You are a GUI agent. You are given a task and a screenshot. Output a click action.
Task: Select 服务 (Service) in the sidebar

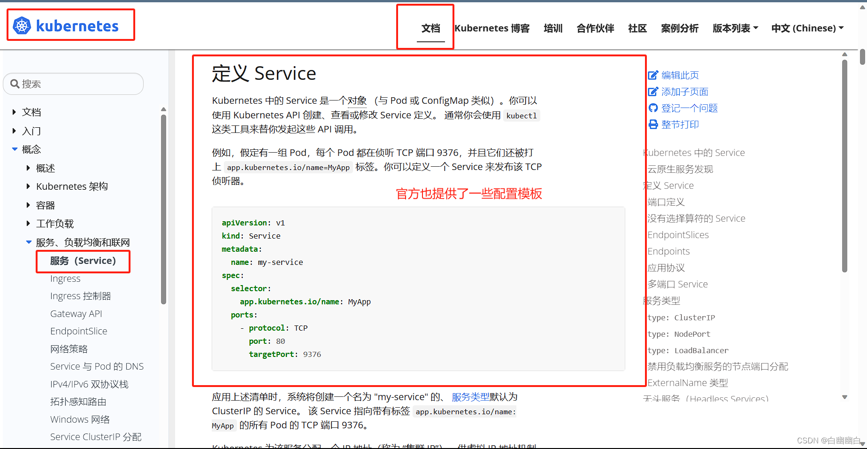pyautogui.click(x=83, y=261)
